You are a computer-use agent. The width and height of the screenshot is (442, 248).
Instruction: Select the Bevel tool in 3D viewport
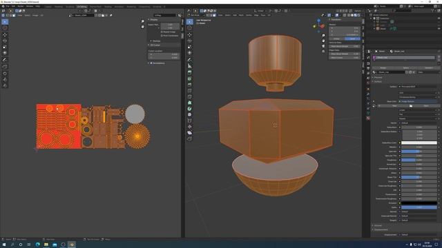[190, 84]
